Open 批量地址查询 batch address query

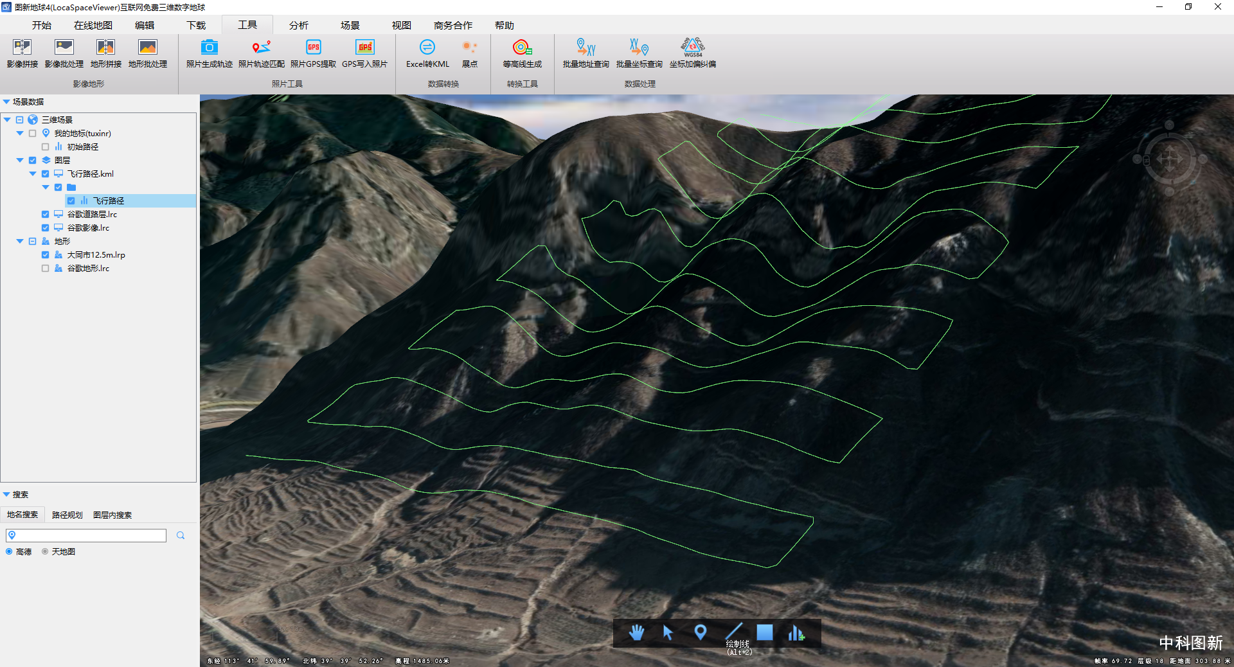[586, 48]
